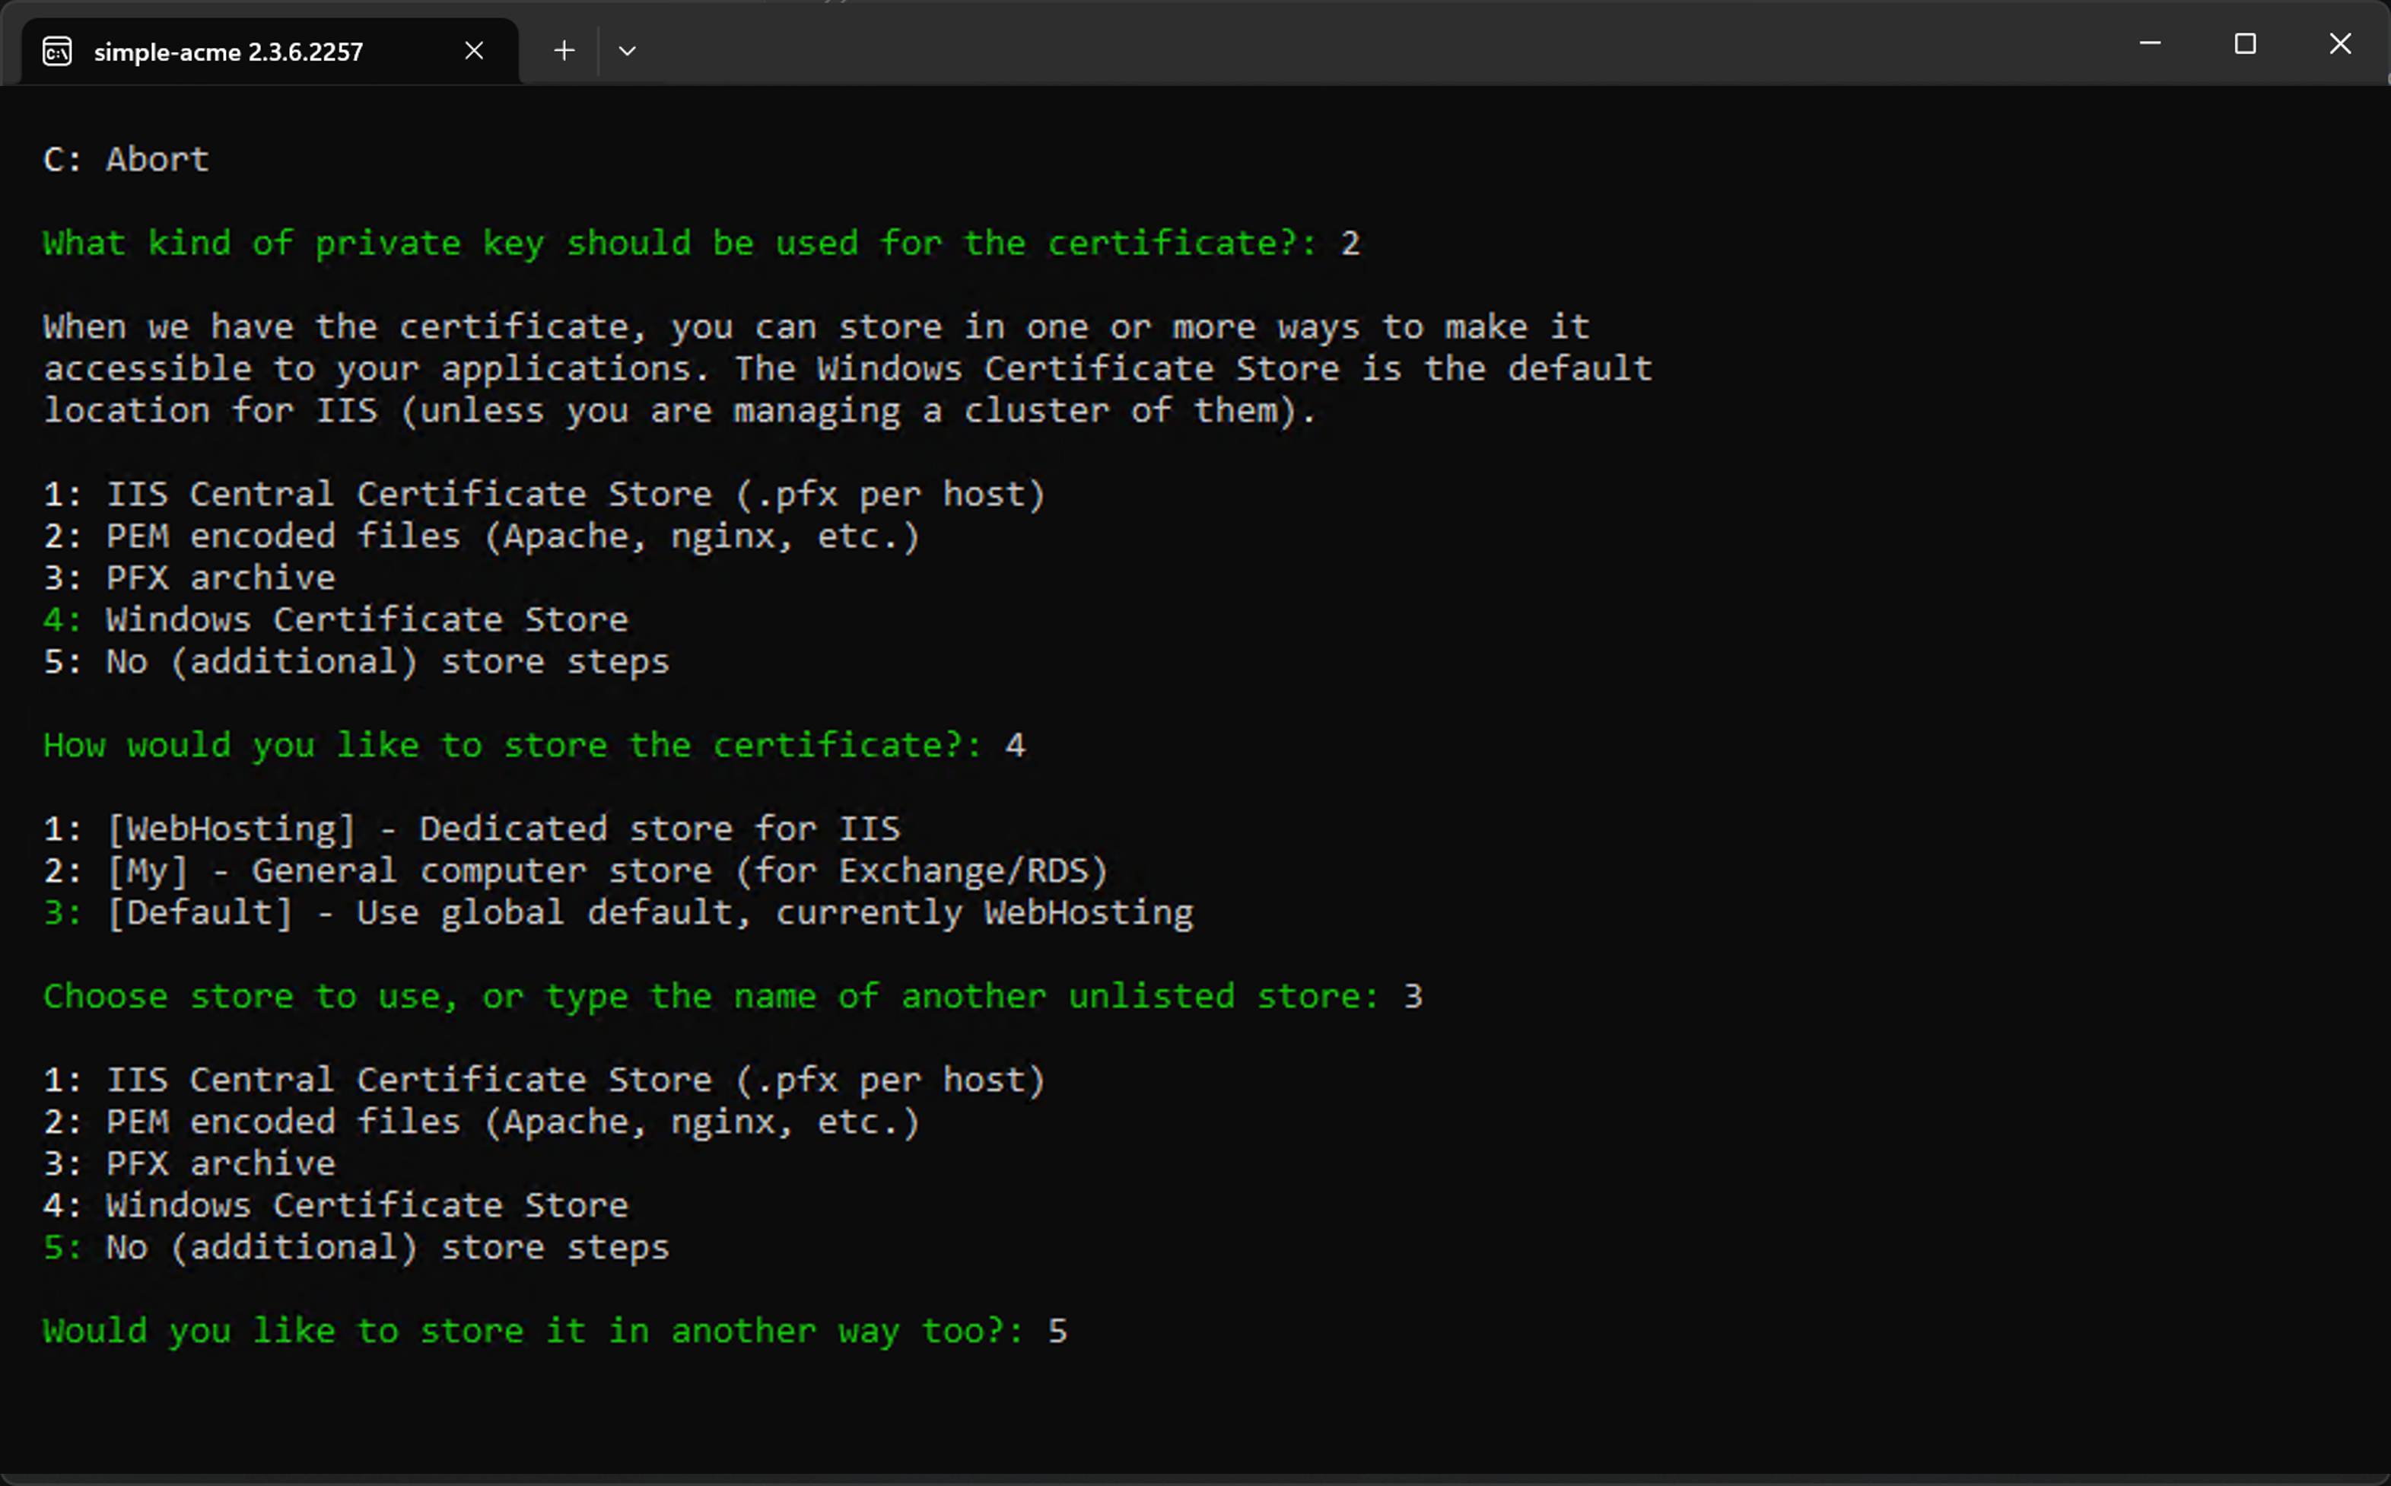Click option '2: PEM encoded files (Apache, nginx, etc.)'

click(x=482, y=536)
